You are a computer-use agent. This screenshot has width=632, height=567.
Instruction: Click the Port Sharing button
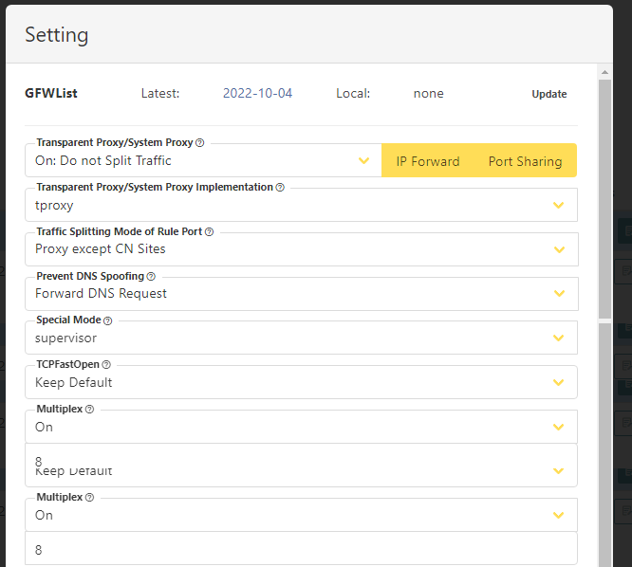(x=525, y=161)
